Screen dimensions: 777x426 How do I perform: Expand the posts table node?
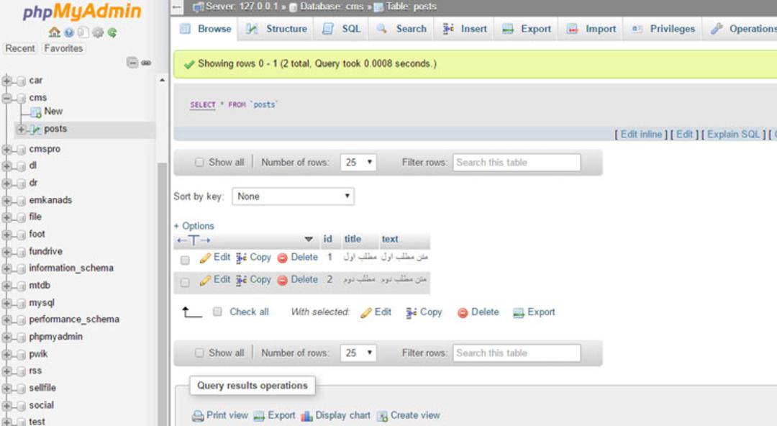(x=21, y=129)
